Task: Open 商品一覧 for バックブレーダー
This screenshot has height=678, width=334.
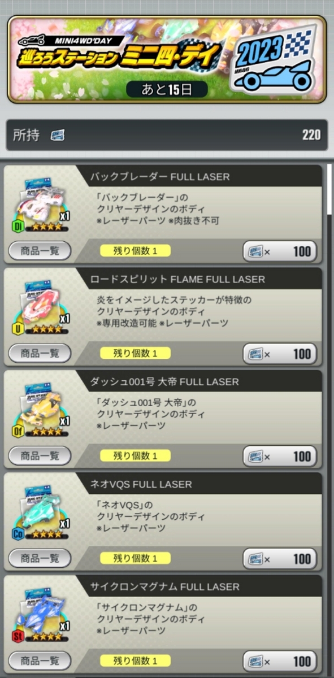Action: click(40, 251)
